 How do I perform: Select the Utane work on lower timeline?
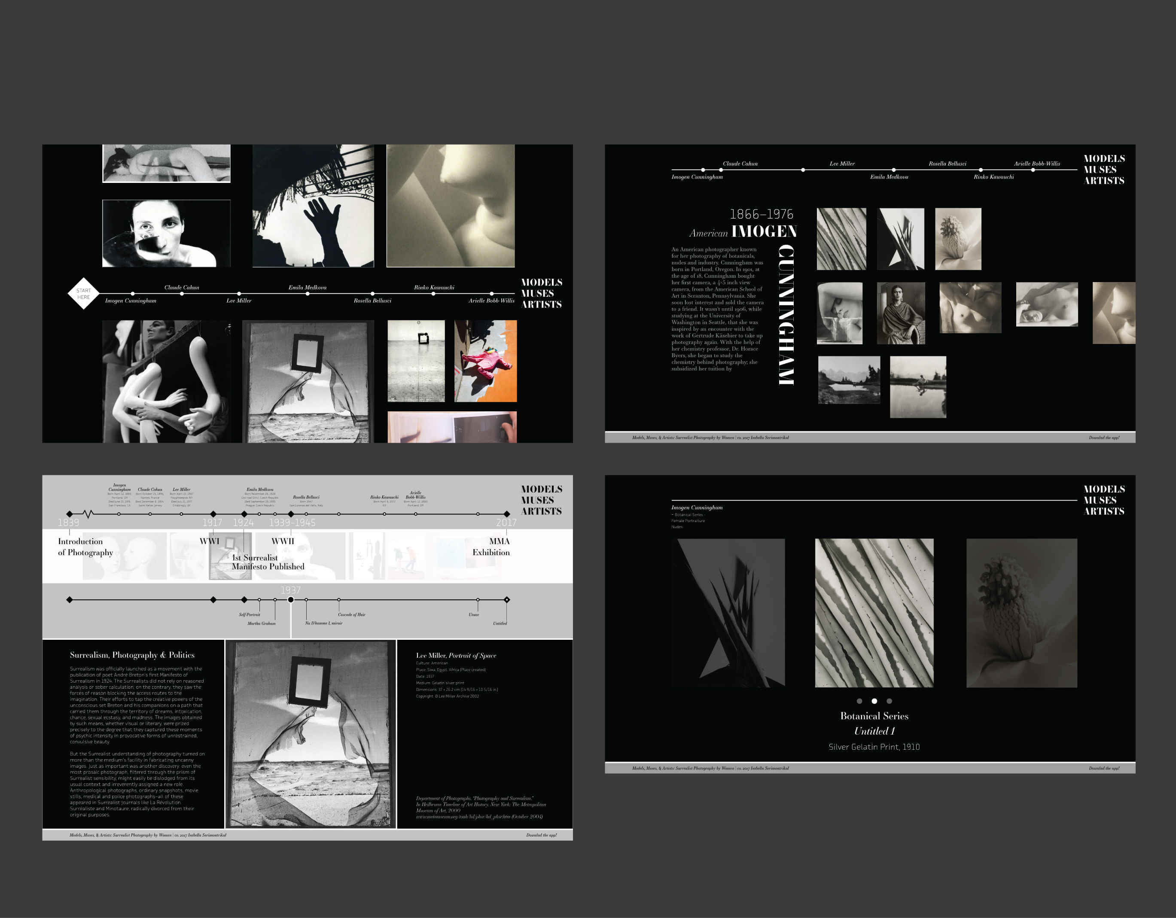point(474,615)
